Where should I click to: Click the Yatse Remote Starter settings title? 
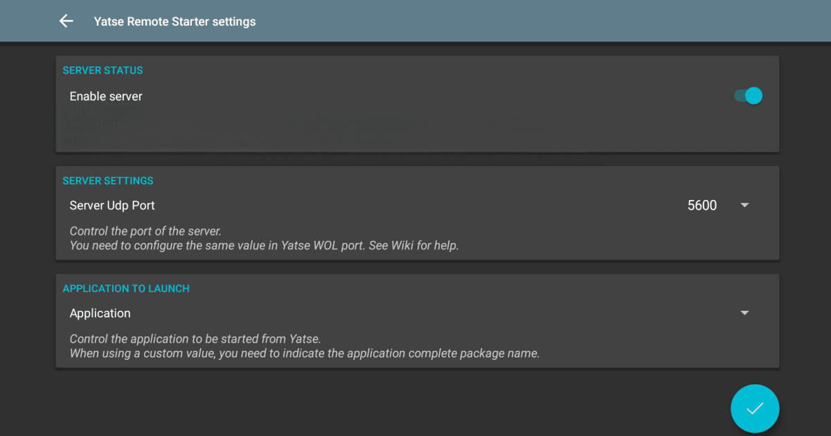click(x=175, y=21)
